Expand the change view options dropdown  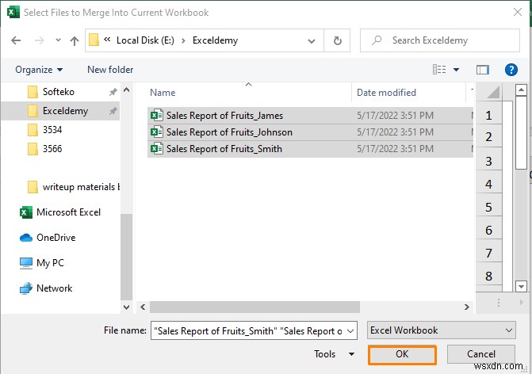pos(454,70)
